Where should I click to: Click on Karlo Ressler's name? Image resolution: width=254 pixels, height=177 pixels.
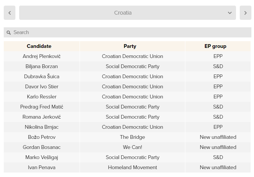42,97
